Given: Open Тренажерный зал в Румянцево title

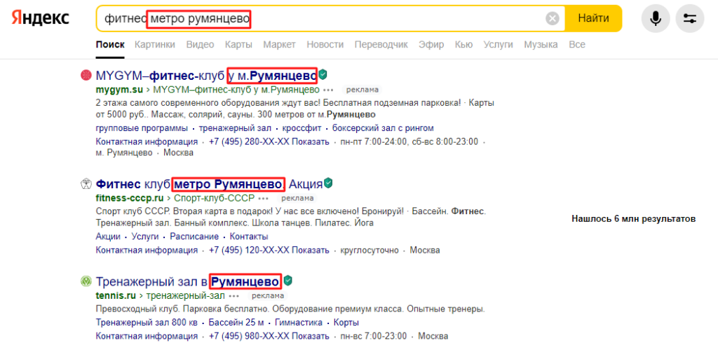Looking at the screenshot, I should [x=188, y=281].
